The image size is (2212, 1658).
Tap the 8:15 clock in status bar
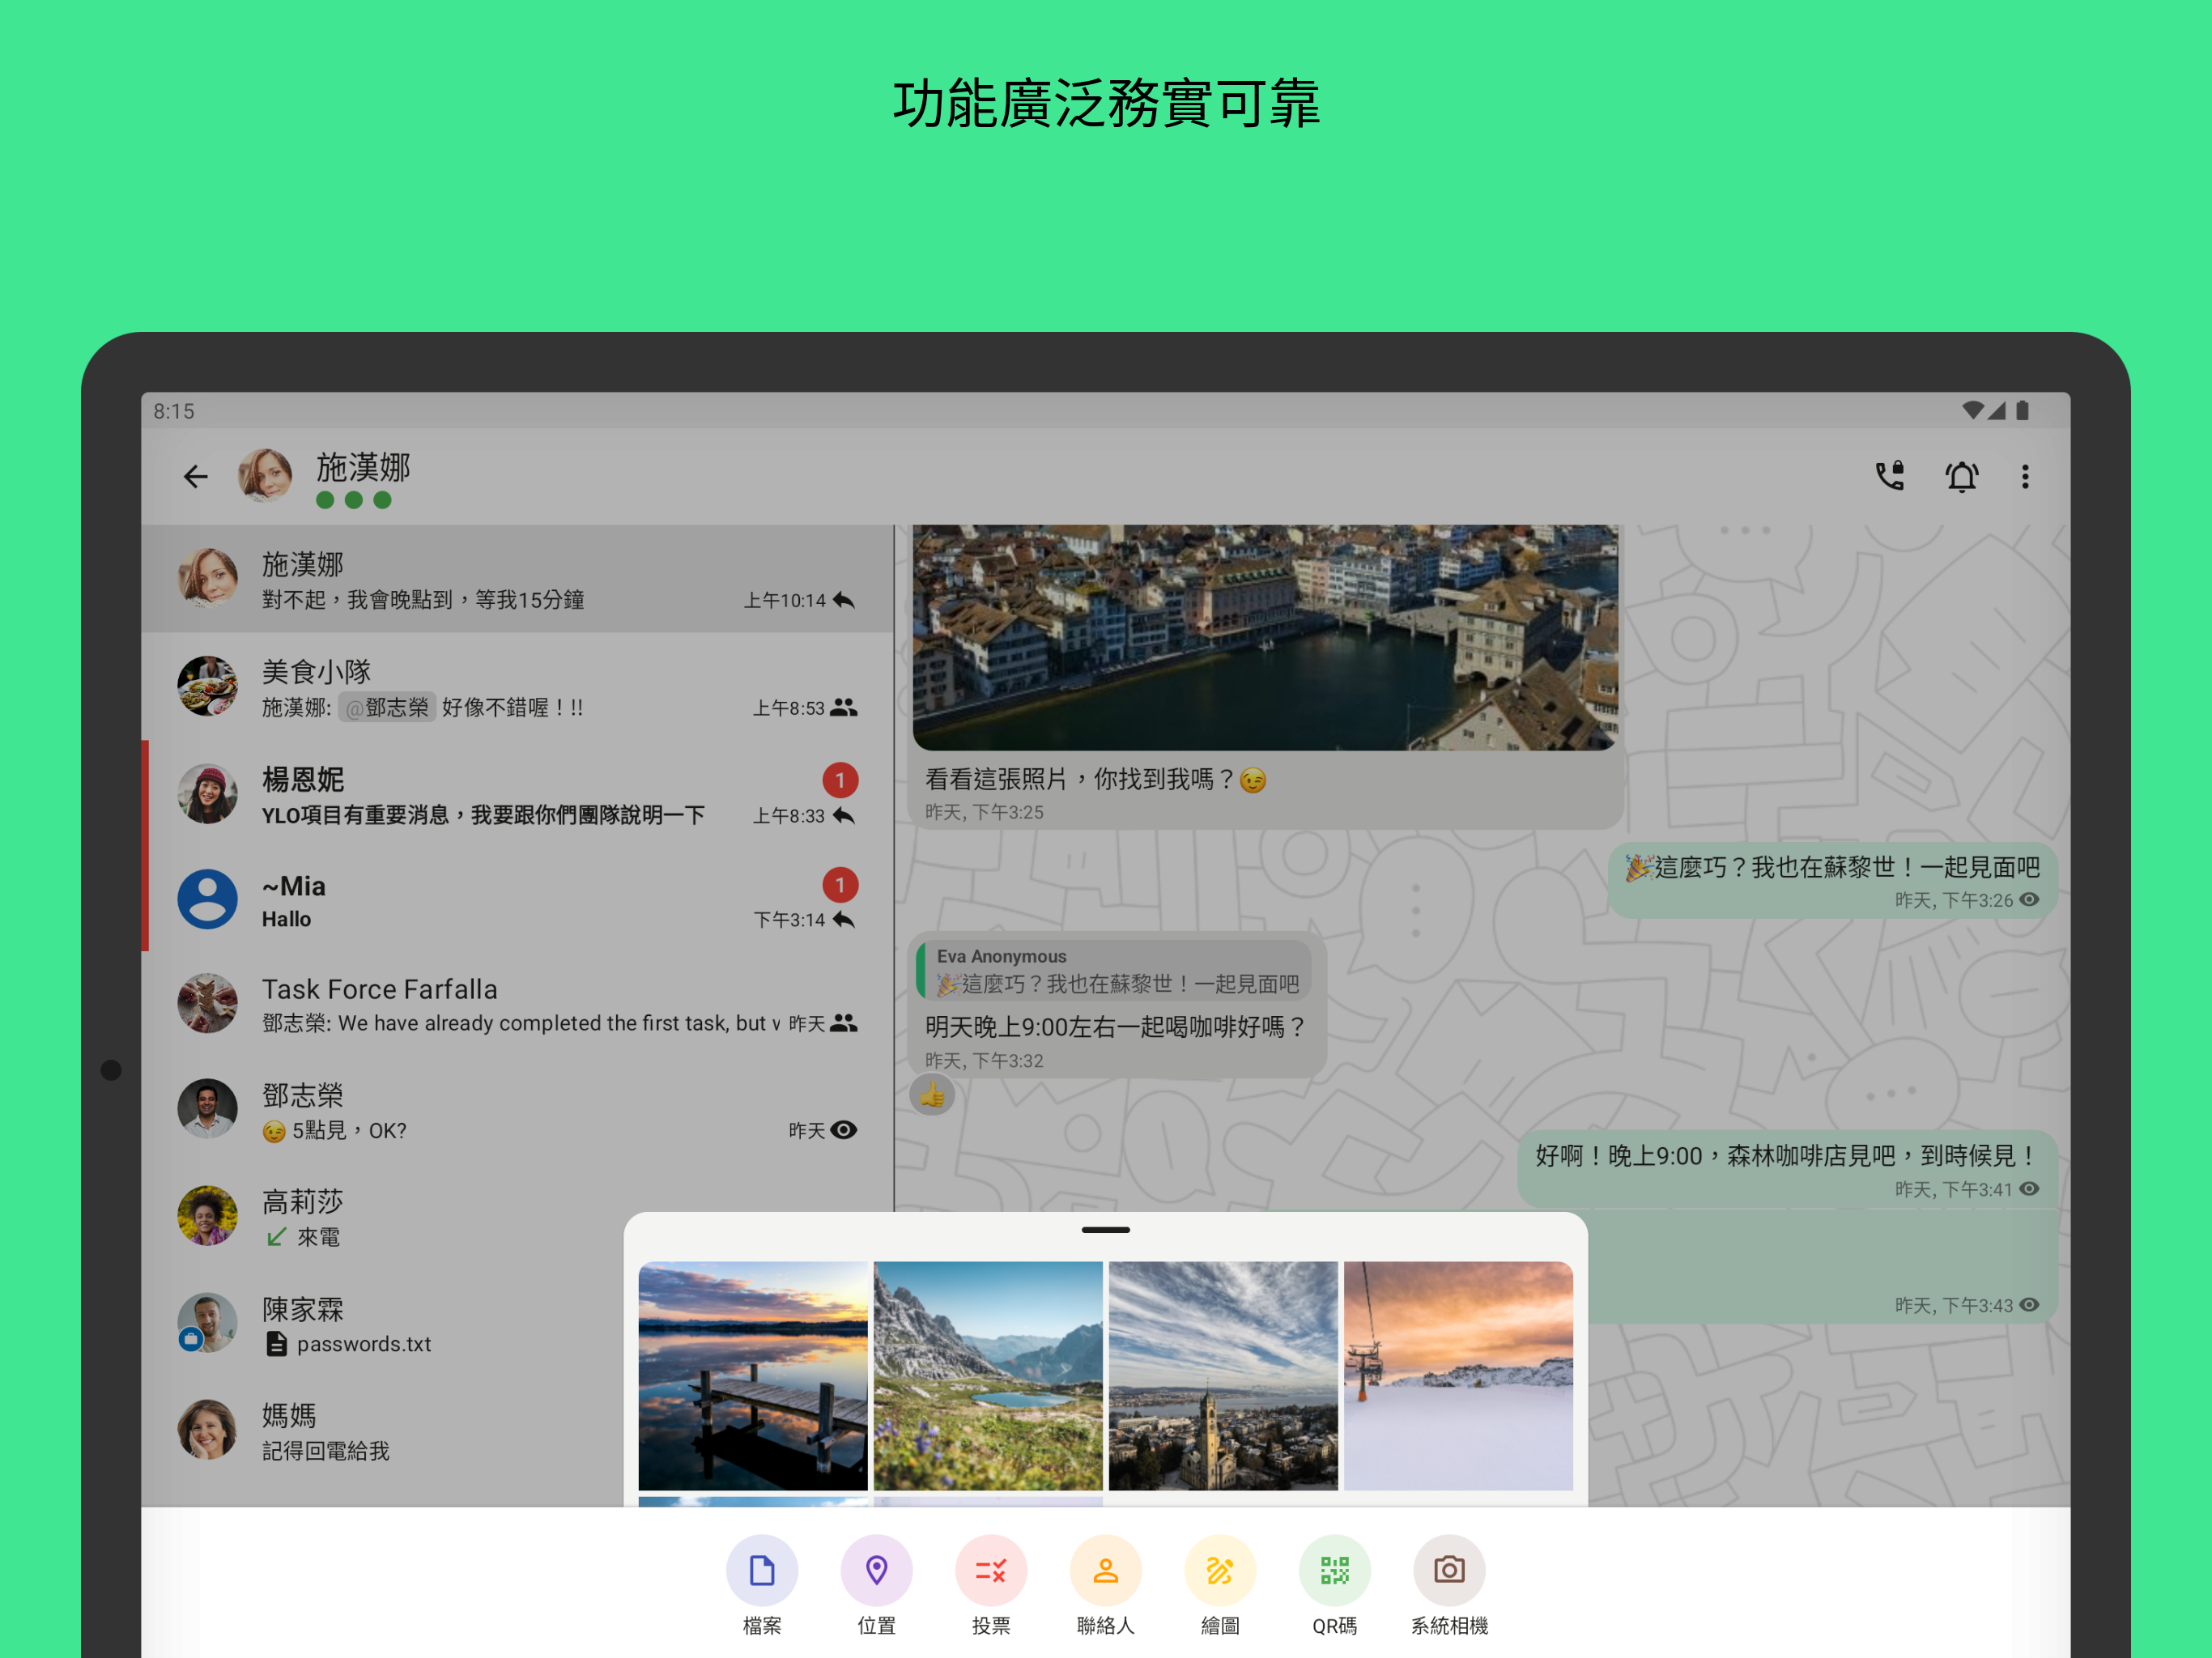coord(174,411)
